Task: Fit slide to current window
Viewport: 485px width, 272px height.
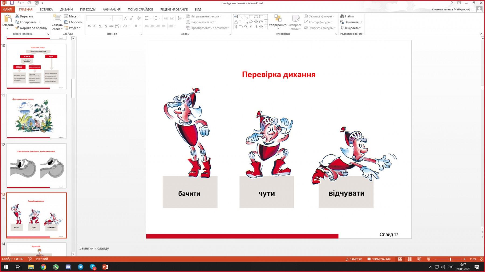Action: point(481,259)
